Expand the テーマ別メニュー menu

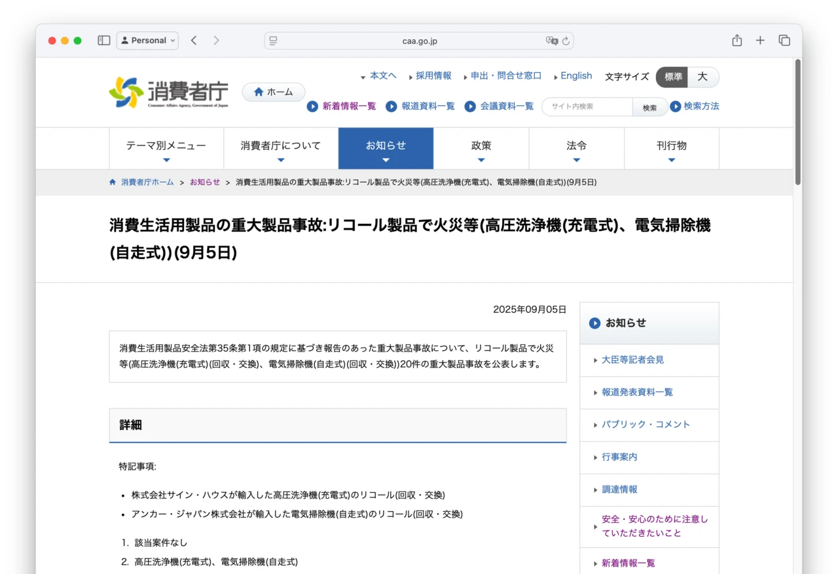[x=166, y=149]
